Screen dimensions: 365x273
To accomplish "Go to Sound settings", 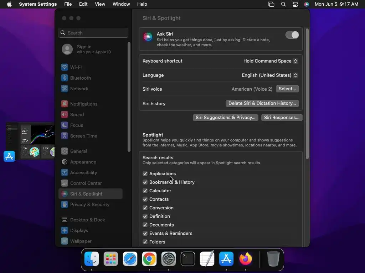I will pyautogui.click(x=90, y=115).
